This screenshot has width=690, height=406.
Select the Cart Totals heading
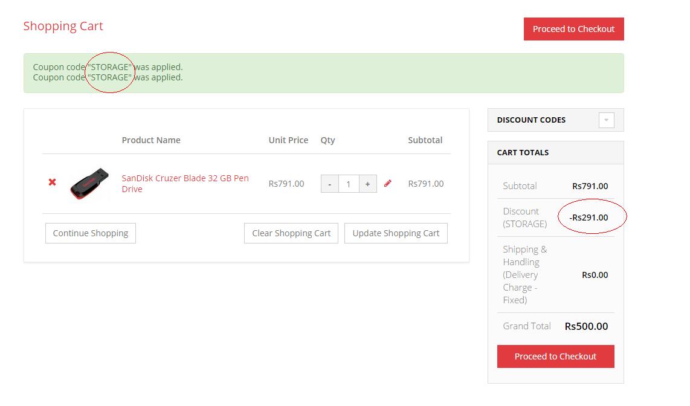click(523, 153)
